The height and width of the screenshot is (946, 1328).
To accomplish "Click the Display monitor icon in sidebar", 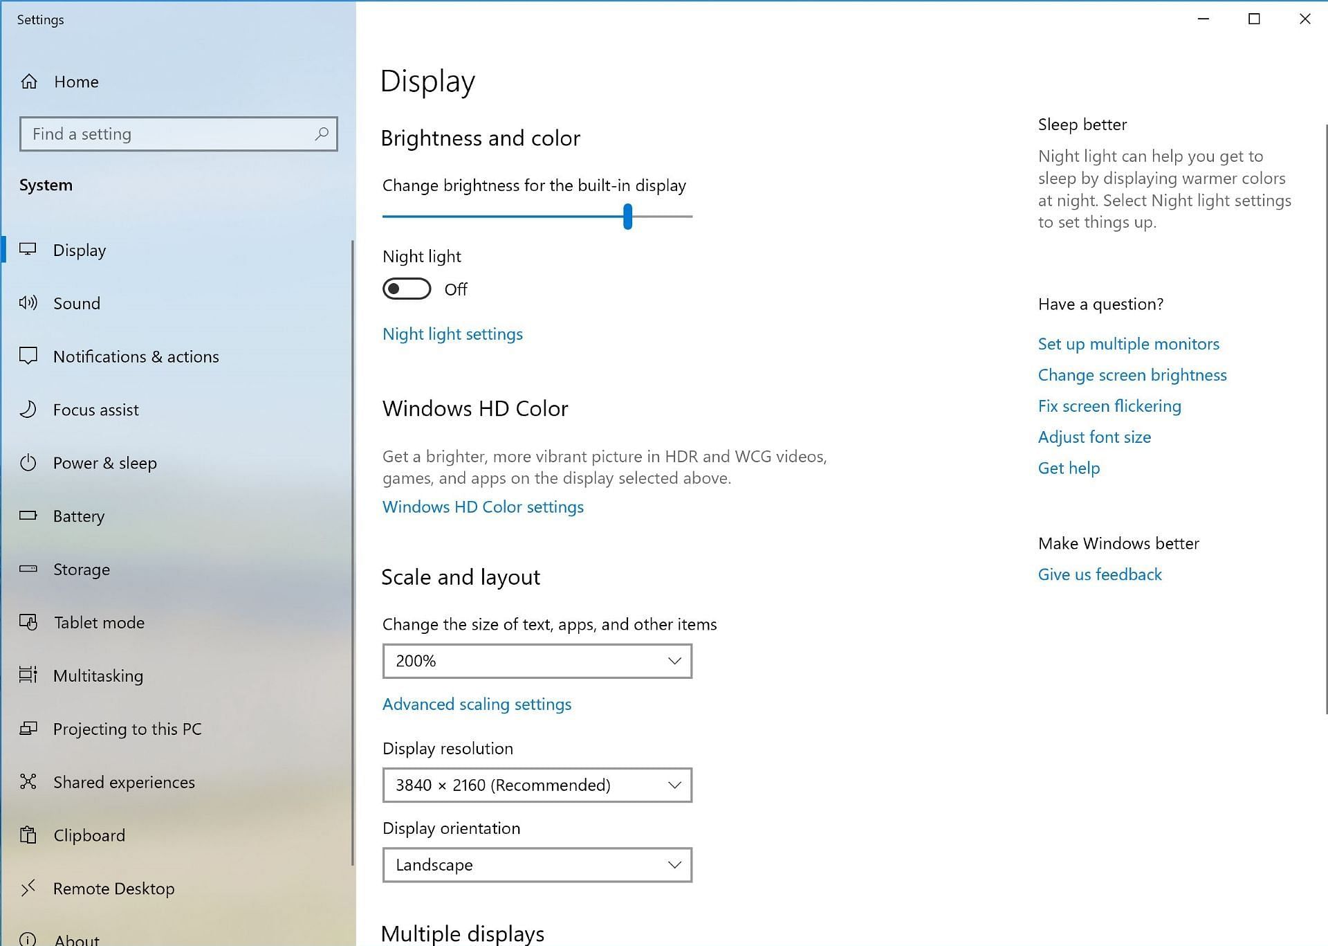I will 28,249.
